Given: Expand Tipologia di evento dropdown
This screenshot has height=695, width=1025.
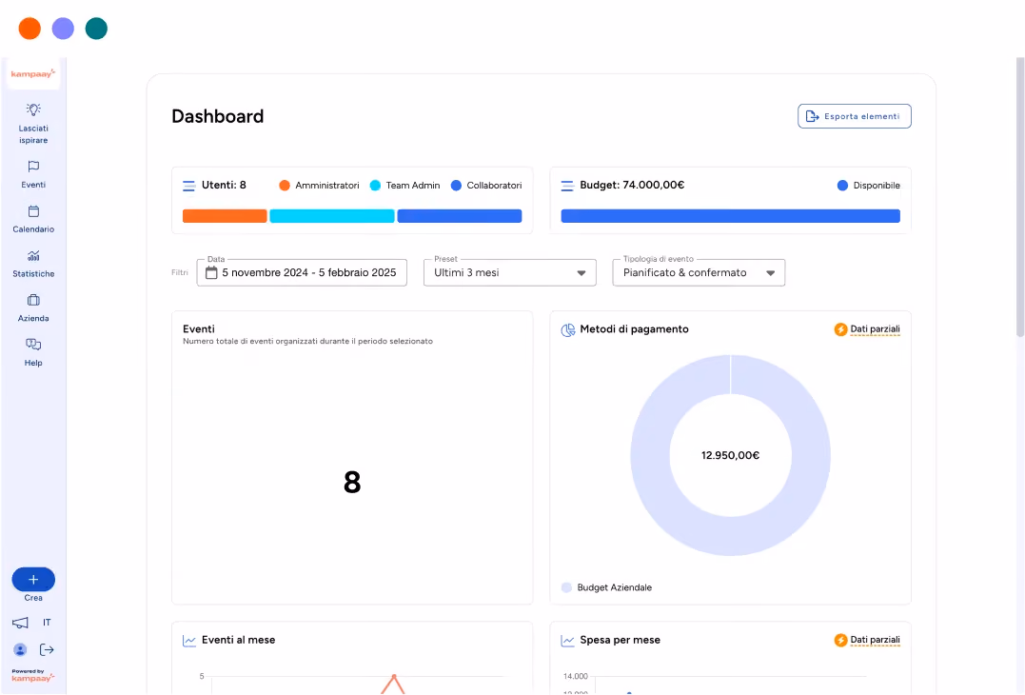Looking at the screenshot, I should coord(699,272).
